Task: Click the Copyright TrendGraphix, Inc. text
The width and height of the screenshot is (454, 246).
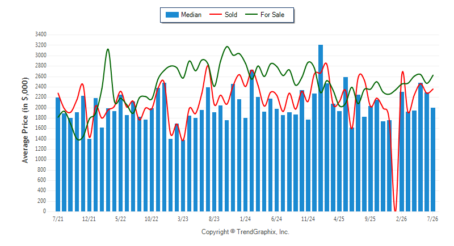Action: click(x=245, y=232)
